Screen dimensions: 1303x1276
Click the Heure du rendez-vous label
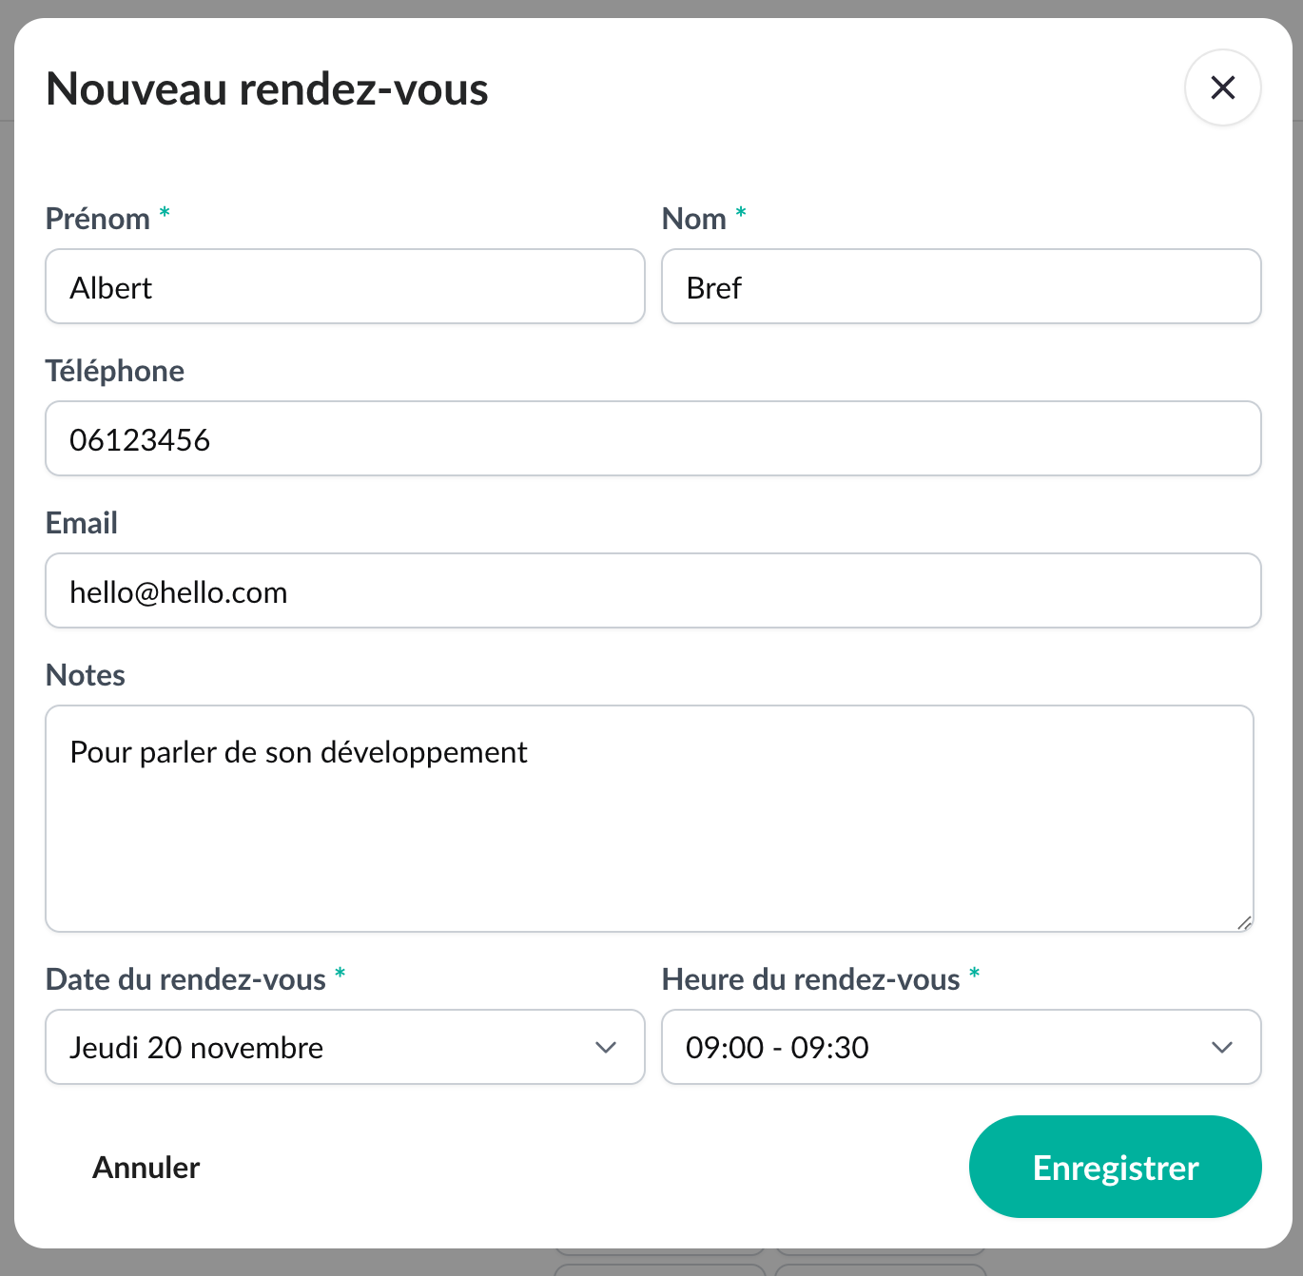pyautogui.click(x=810, y=979)
